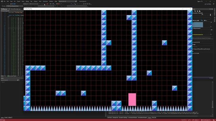Open the Extensions menu
Screen dimensions: 216x121
[x=45, y=1]
